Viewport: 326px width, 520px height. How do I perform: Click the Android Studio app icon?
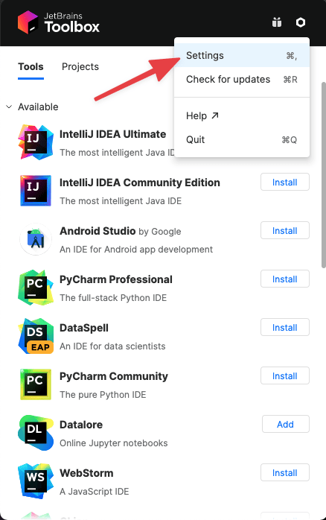tap(36, 239)
